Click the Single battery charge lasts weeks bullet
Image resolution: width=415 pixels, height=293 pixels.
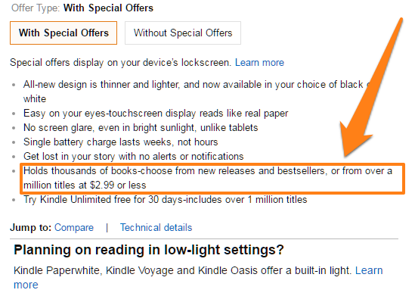(120, 142)
